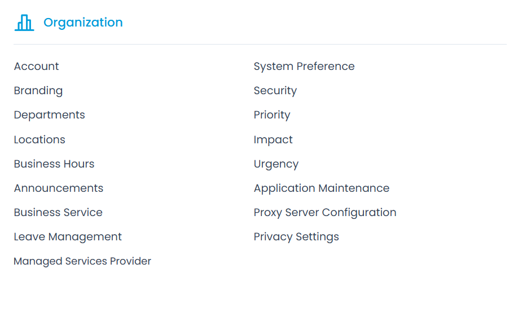Navigate to Leave Management
This screenshot has width=509, height=321.
tap(68, 237)
